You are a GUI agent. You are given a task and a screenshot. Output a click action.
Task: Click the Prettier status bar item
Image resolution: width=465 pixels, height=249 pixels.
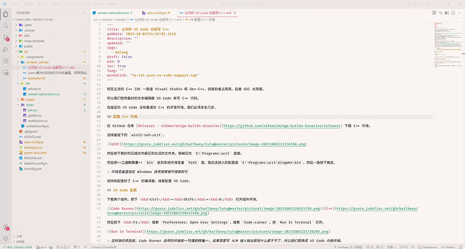click(x=447, y=247)
